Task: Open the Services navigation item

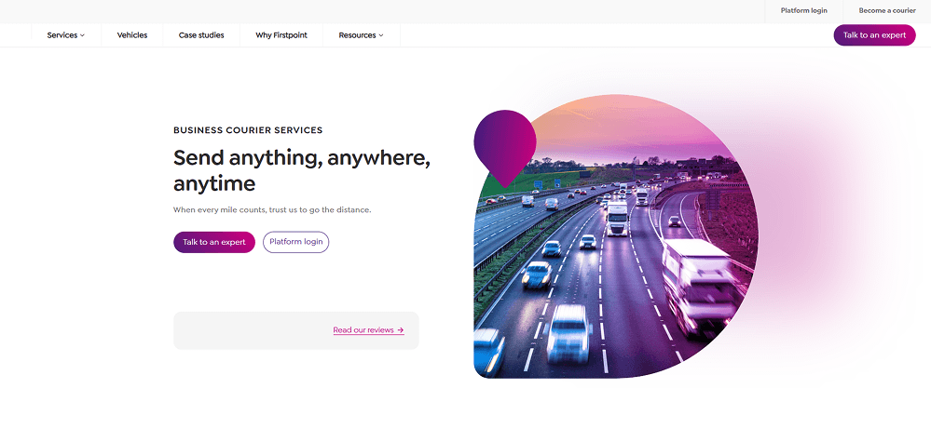Action: 66,35
